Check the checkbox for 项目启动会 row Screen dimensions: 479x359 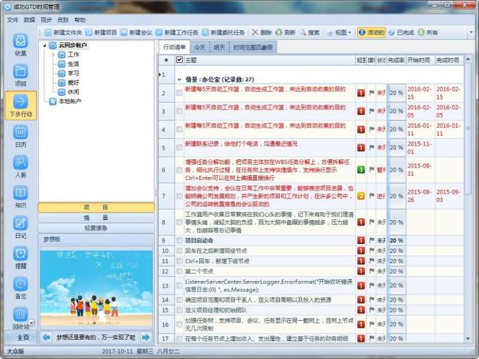[179, 241]
